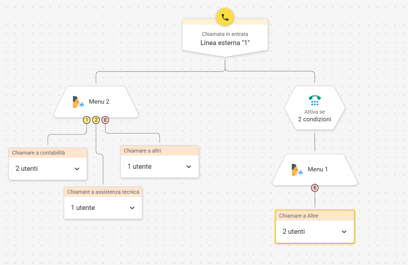Select the Menu 1 node label

[x=318, y=169]
